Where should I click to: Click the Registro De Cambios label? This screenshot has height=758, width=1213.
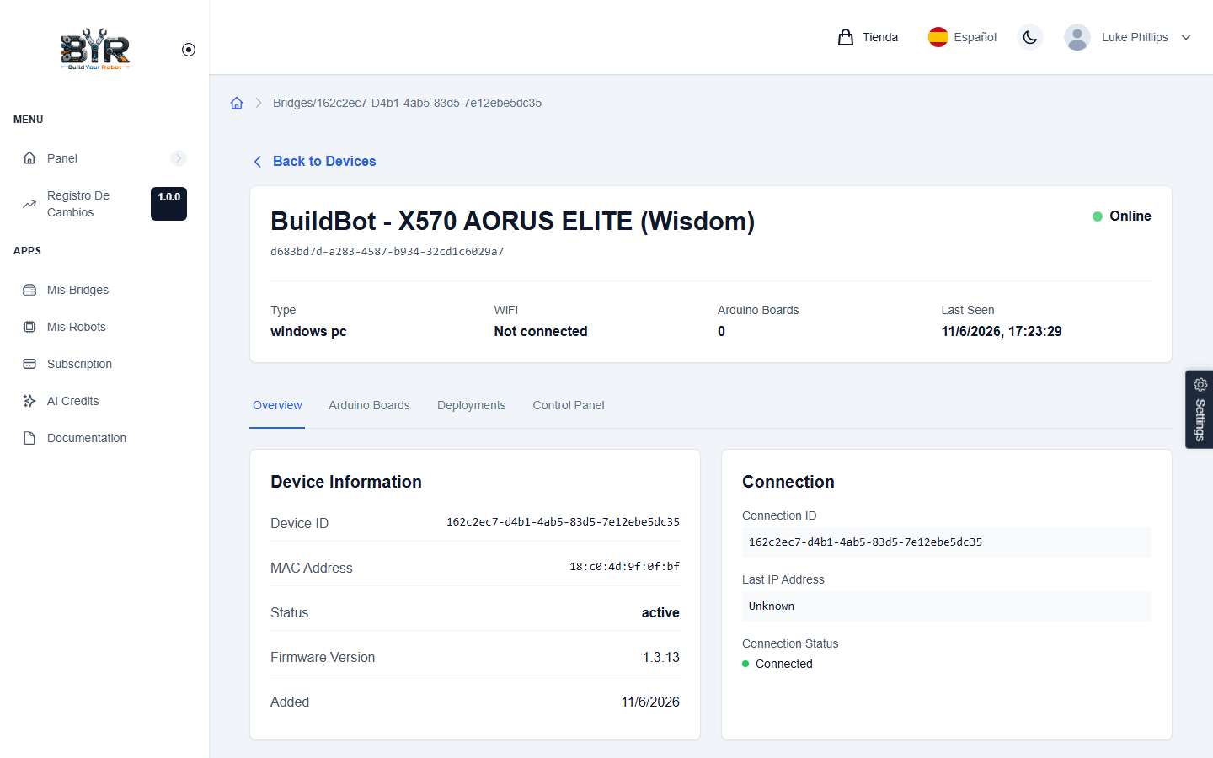(78, 204)
